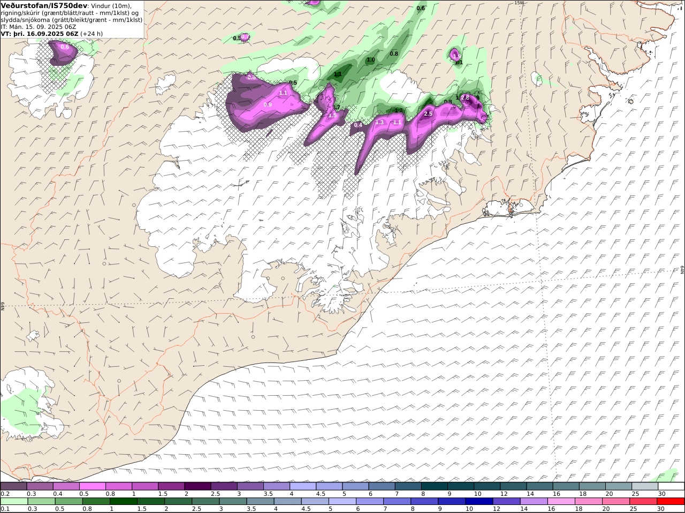
Task: Click the Veðurstofan/IS750dev title text
Action: pyautogui.click(x=44, y=5)
